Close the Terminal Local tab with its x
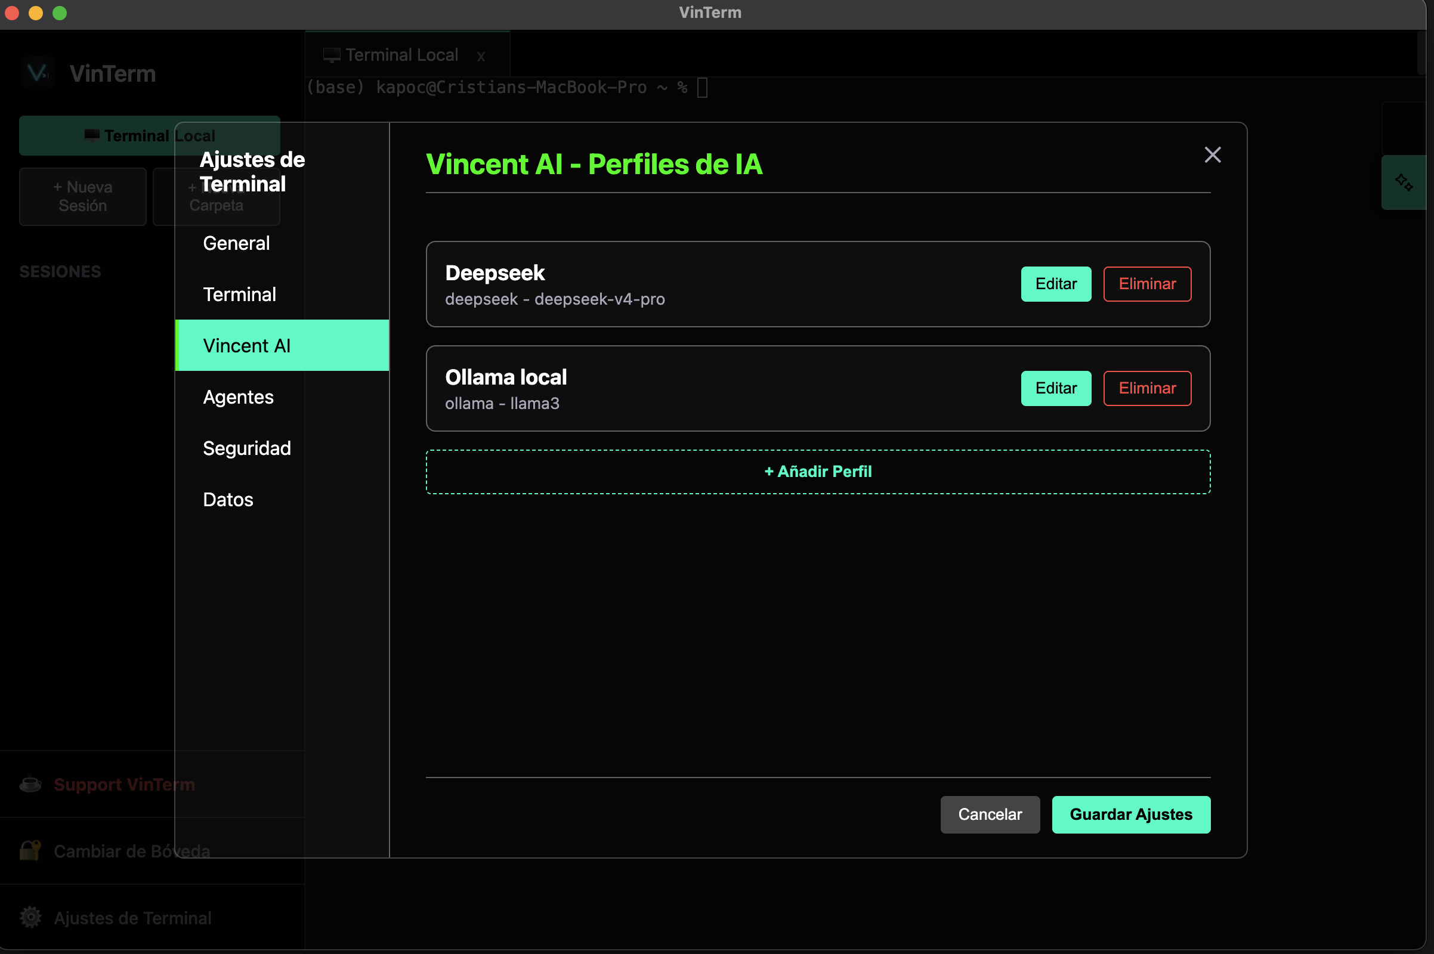 click(x=481, y=57)
